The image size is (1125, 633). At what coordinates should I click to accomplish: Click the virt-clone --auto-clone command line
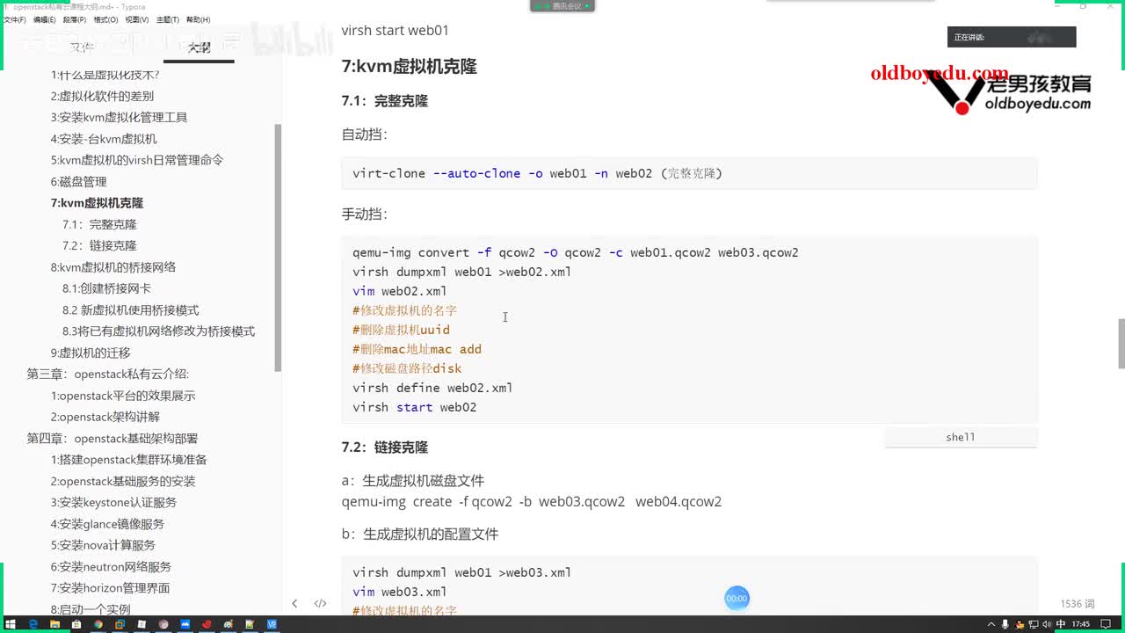[537, 173]
